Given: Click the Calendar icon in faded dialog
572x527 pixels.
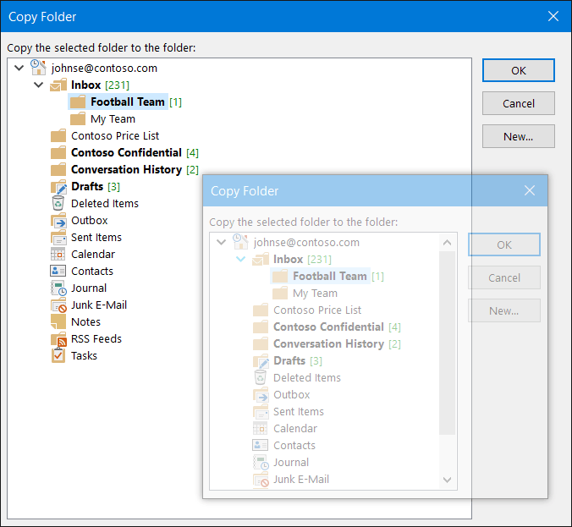Looking at the screenshot, I should coord(260,429).
